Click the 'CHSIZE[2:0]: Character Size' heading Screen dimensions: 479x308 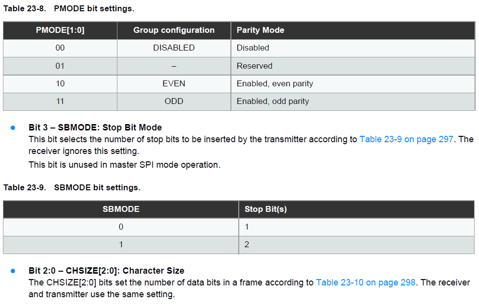click(125, 271)
